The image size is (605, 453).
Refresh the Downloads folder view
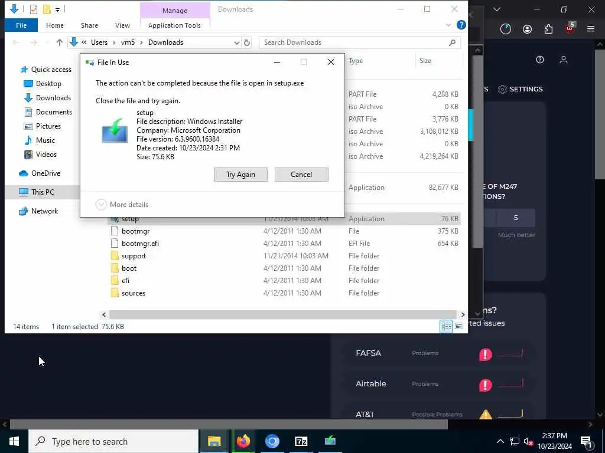[x=247, y=42]
